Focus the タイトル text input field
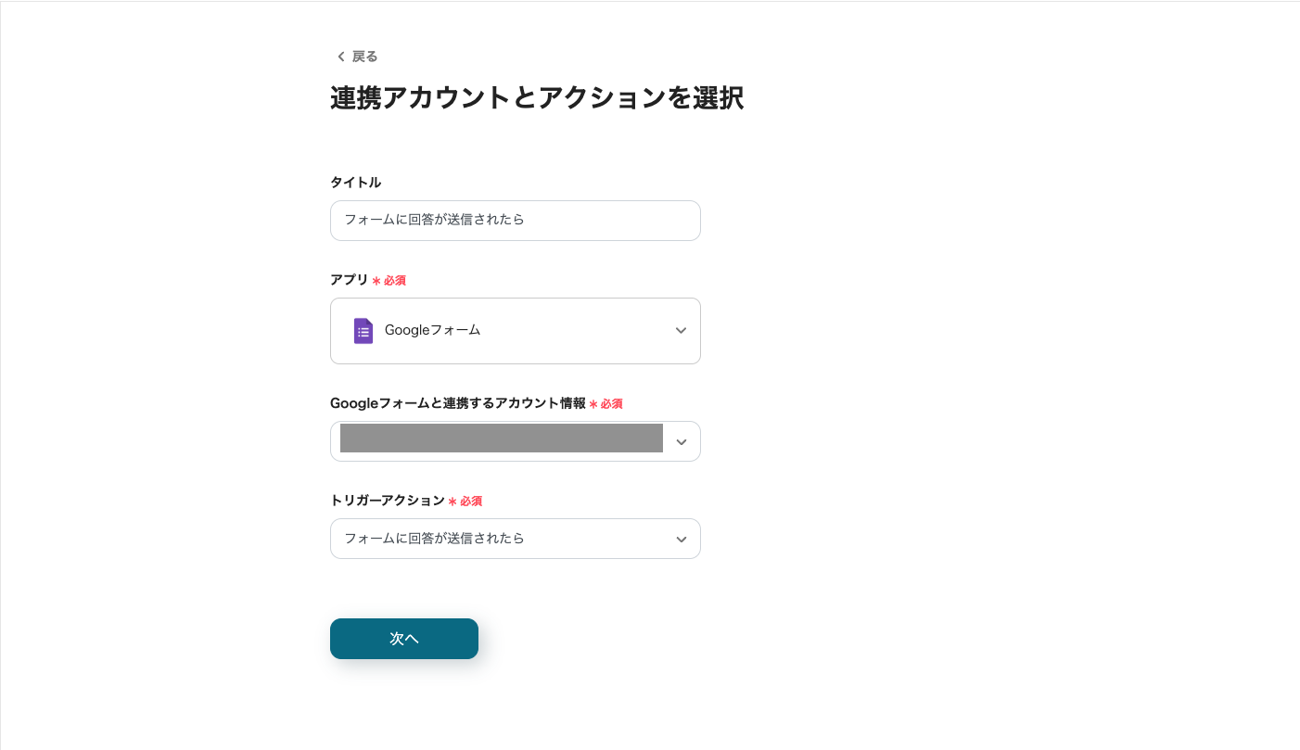1300x750 pixels. pos(515,221)
